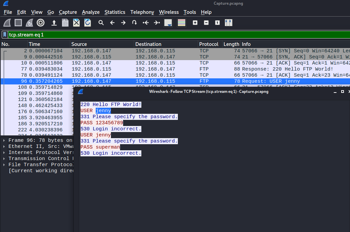
Task: Restart the current capture
Action: coord(29,23)
